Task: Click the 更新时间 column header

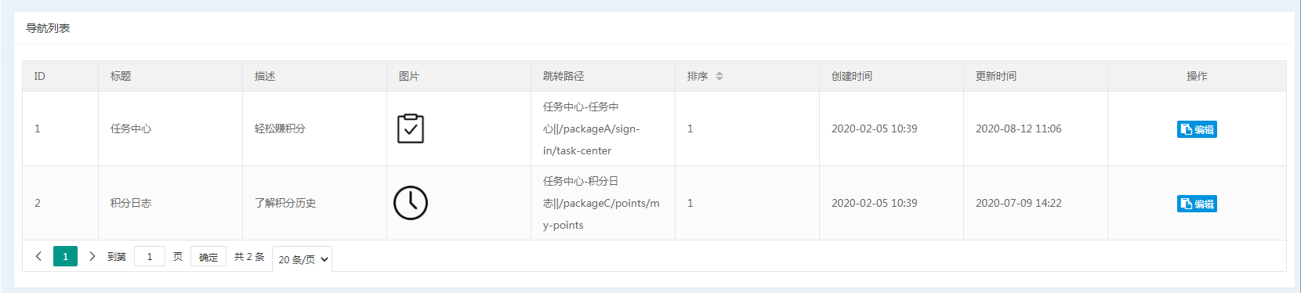Action: (x=996, y=76)
